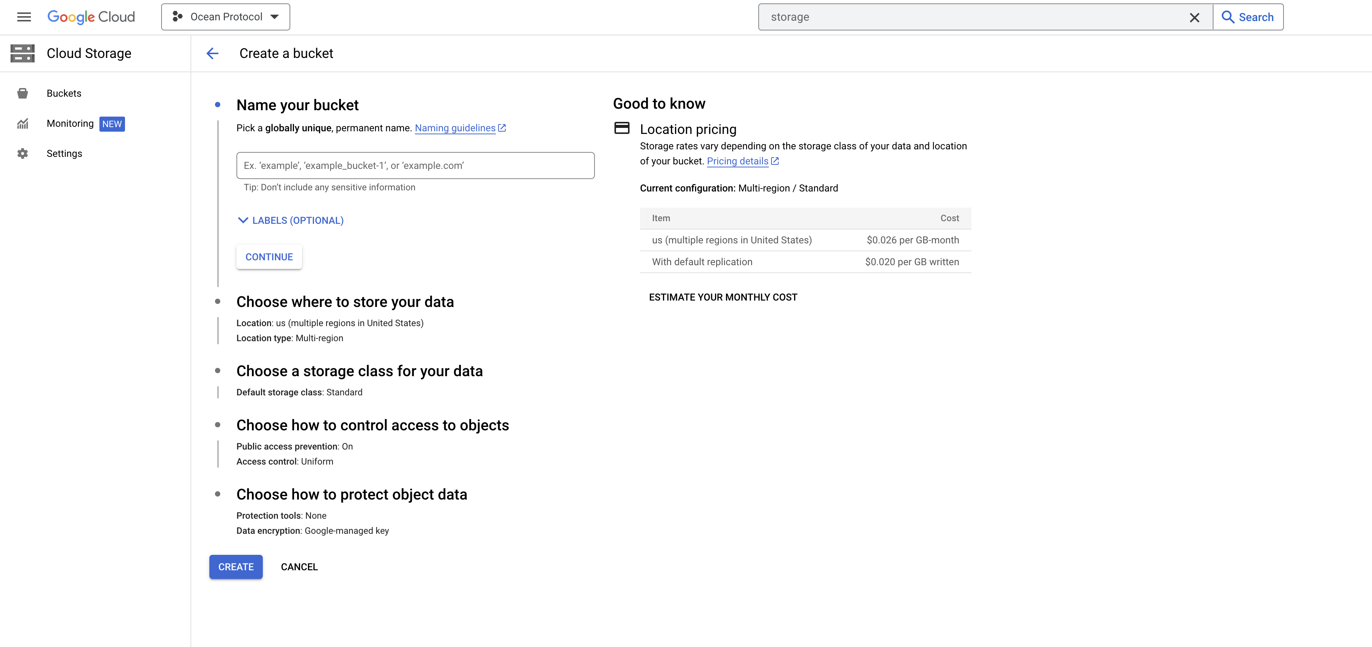Open the Pricing details link
Screen dimensions: 1372x647
coord(737,161)
